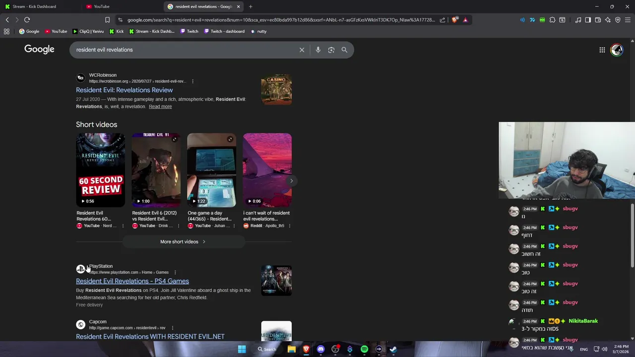The height and width of the screenshot is (357, 635).
Task: Open the bookmarks bar apps grid
Action: pyautogui.click(x=6, y=31)
